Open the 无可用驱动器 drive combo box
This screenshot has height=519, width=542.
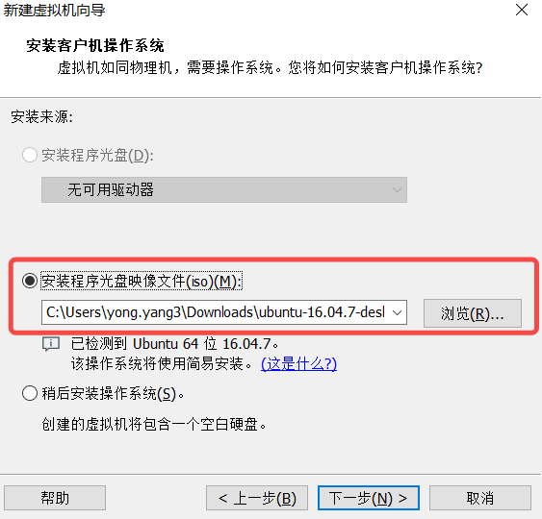click(x=224, y=189)
